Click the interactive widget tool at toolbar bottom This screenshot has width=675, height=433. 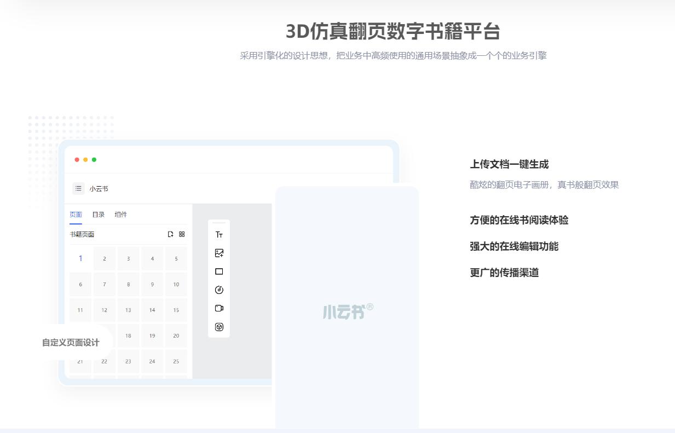[219, 327]
